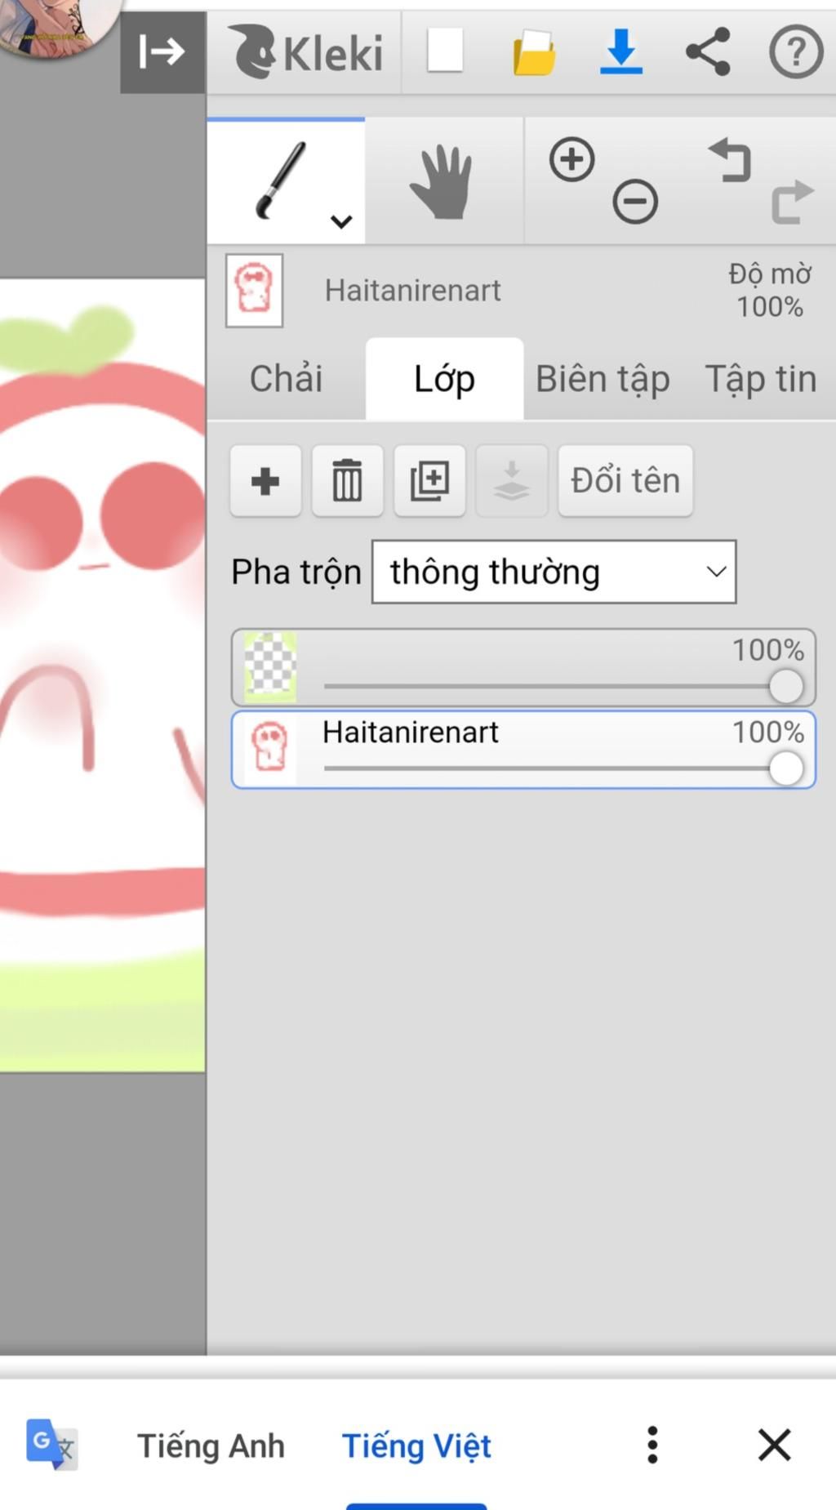Collapse the tools side panel
836x1510 pixels.
tap(162, 52)
